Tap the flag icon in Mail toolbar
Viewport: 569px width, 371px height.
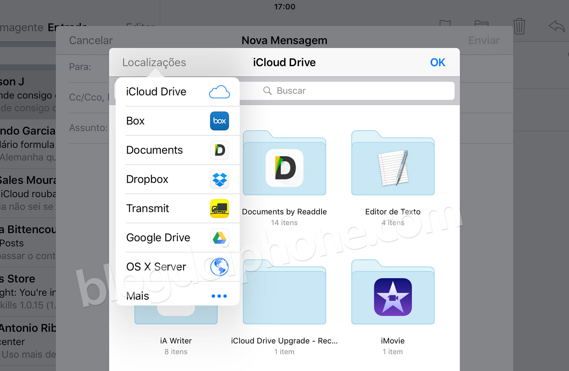coord(445,23)
